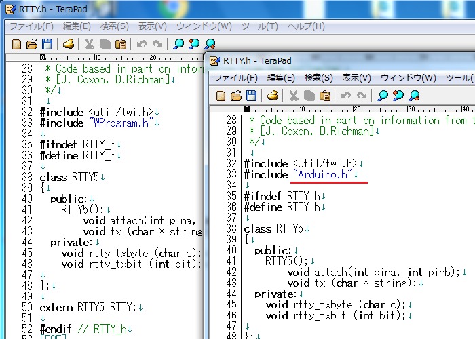Click the "WProgram.h" include text in back window
The height and width of the screenshot is (339, 475).
tap(122, 123)
